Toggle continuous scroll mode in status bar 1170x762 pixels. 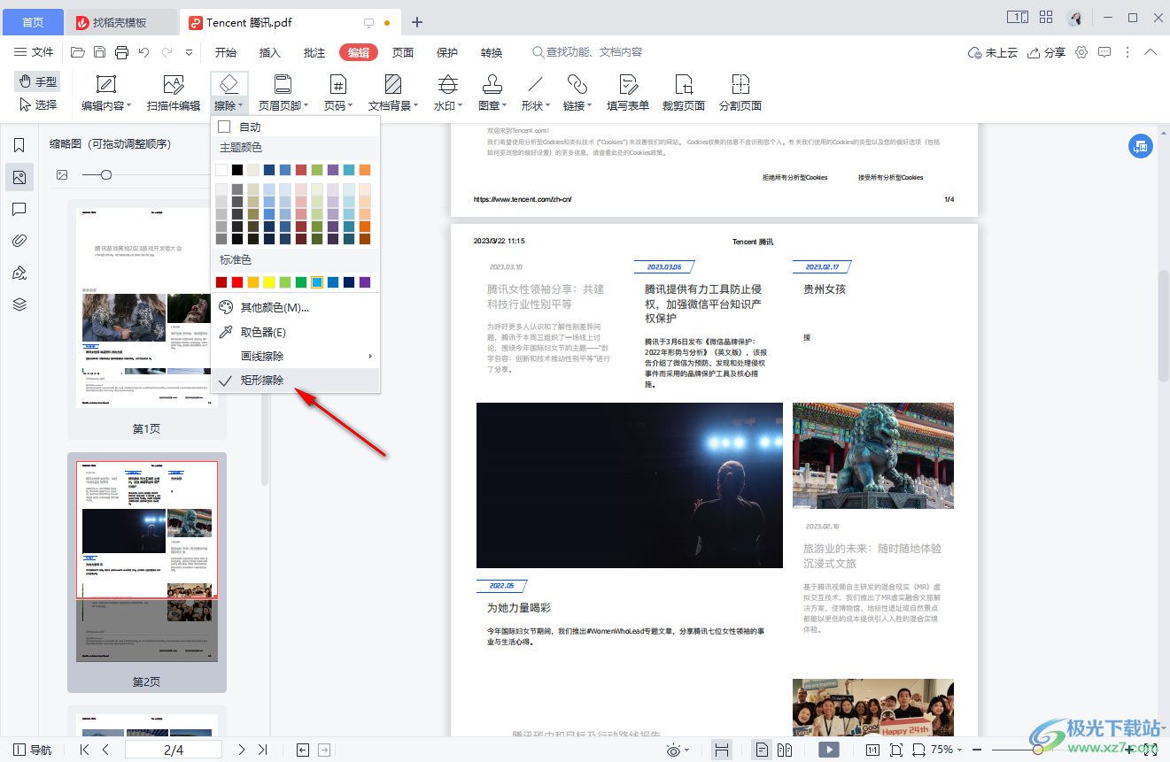(x=722, y=750)
